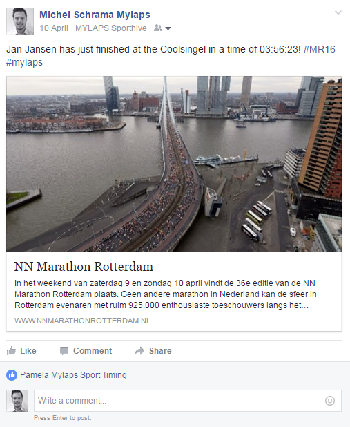Screen dimensions: 350x427
Task: Click the Comment speech bubble icon
Action: (64, 351)
